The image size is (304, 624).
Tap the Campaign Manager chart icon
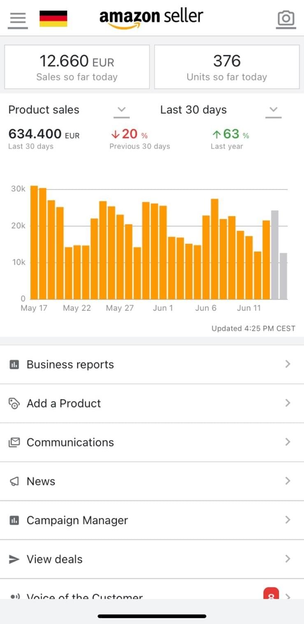[x=14, y=520]
